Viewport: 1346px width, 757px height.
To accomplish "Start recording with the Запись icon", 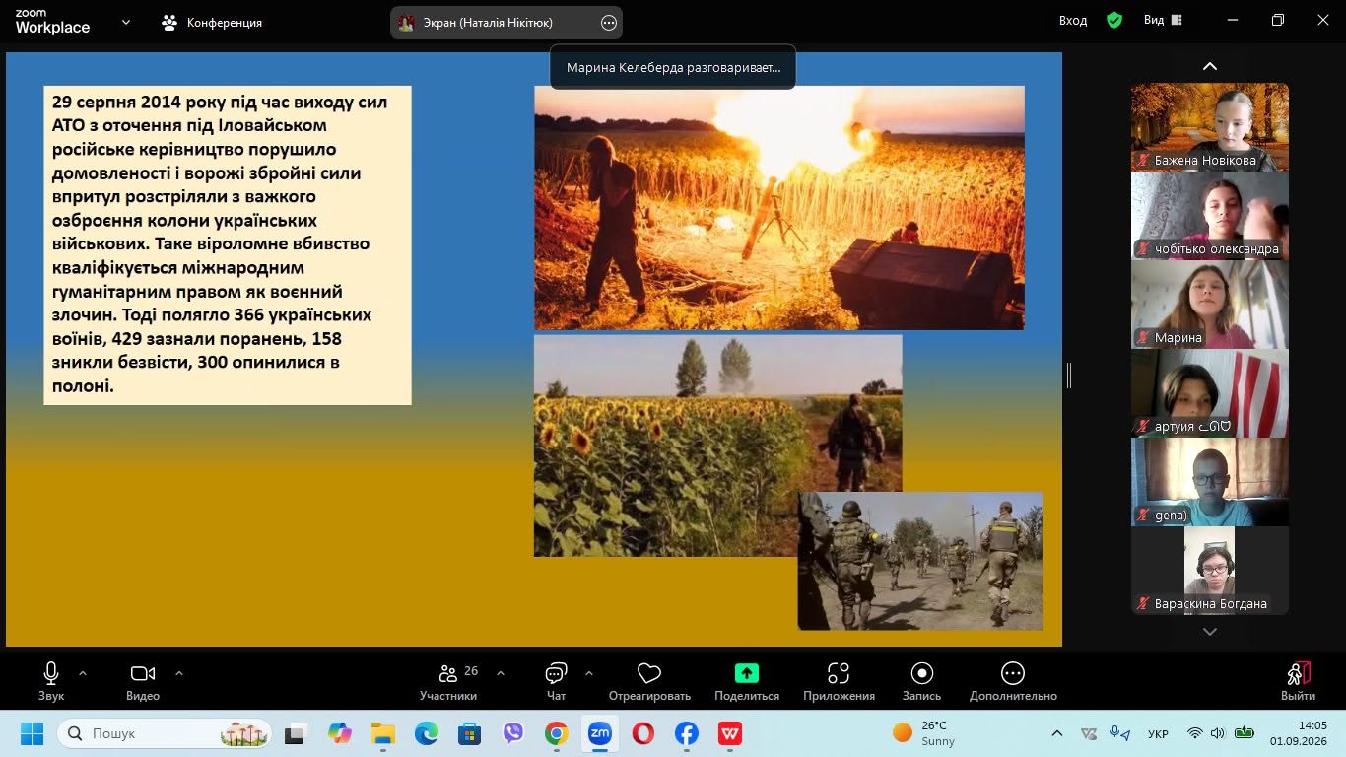I will 922,673.
